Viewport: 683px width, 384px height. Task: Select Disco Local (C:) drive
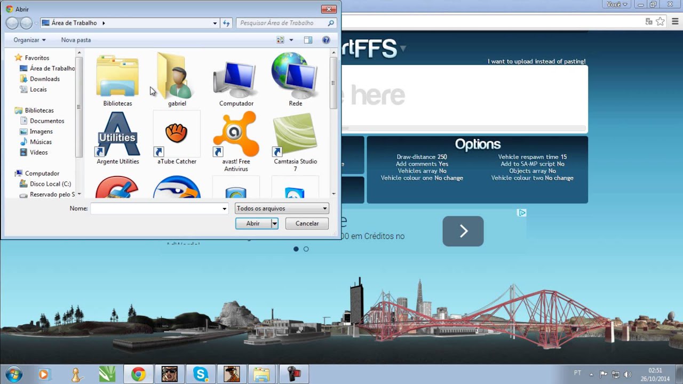(50, 184)
